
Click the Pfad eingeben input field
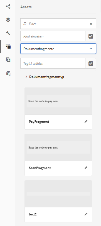pyautogui.click(x=53, y=36)
